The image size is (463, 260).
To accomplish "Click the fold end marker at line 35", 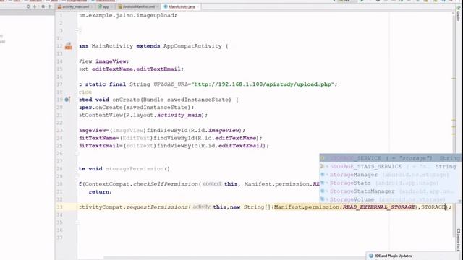I will pos(77,222).
